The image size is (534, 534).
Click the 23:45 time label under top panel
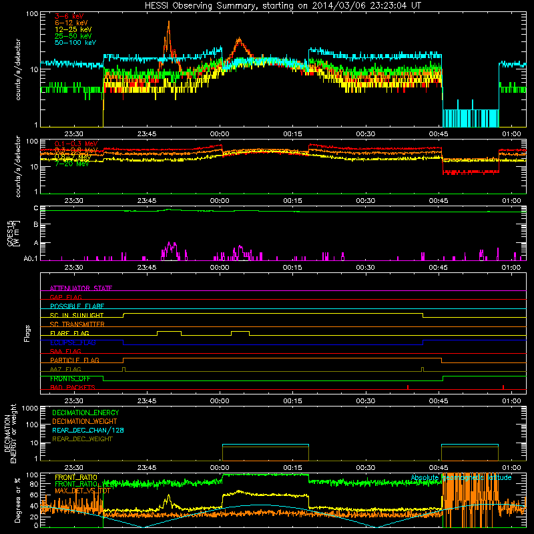pyautogui.click(x=147, y=134)
